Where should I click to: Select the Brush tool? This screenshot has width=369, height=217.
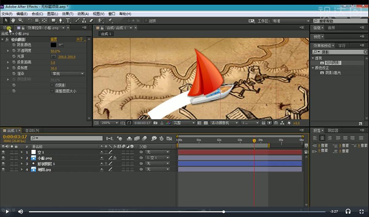tap(76, 20)
